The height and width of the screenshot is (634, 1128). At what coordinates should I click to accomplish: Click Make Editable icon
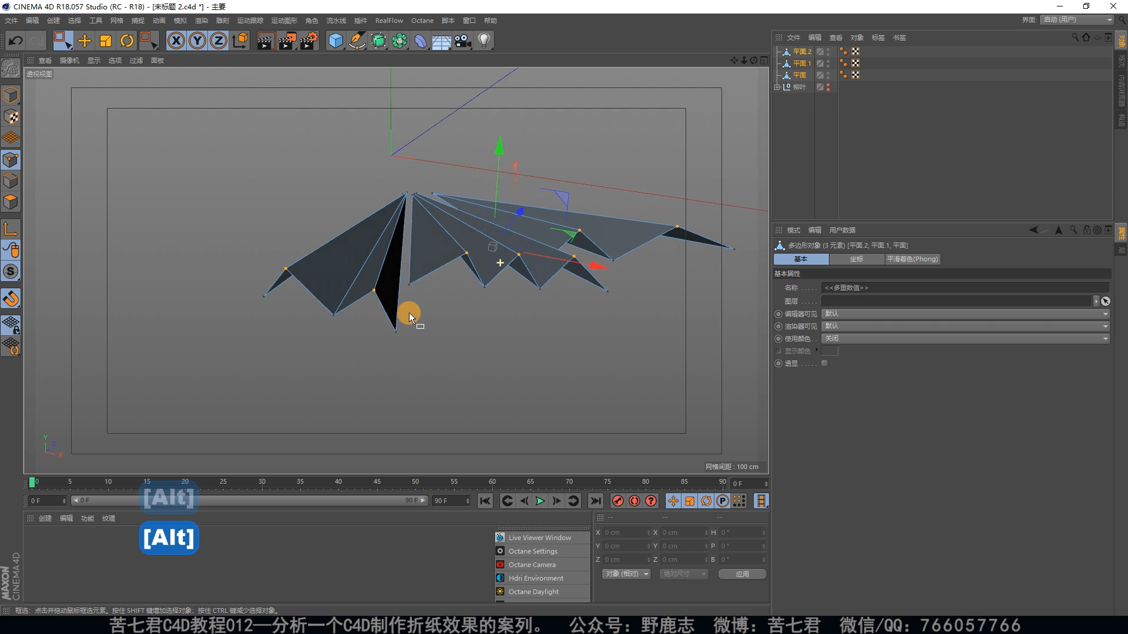coord(11,69)
